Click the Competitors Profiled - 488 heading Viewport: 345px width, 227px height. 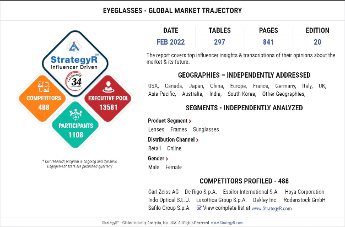[244, 181]
